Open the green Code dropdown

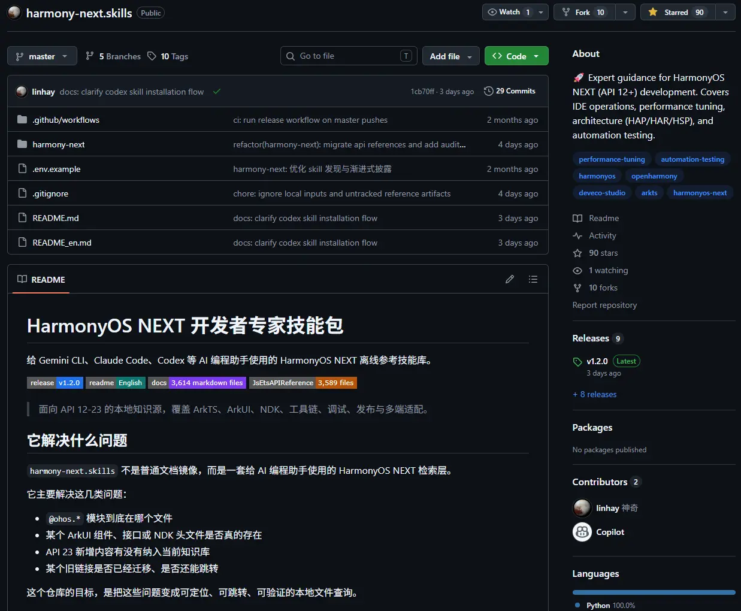point(516,56)
